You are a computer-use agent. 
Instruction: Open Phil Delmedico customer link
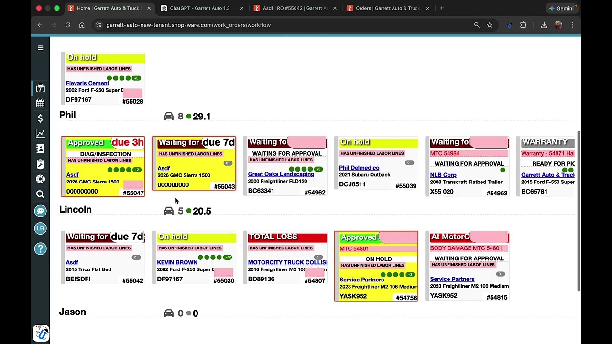click(359, 168)
